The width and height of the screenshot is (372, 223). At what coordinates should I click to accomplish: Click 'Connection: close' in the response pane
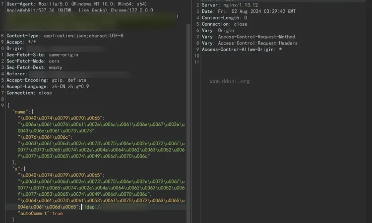coord(224,24)
